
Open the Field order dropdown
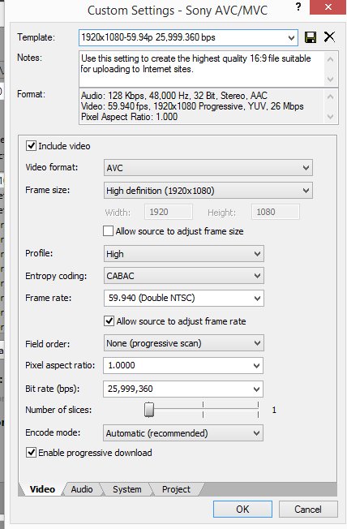point(184,343)
